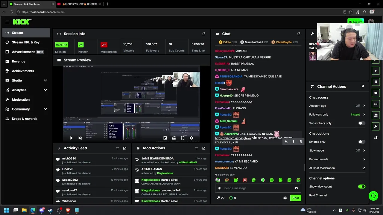Viewport: 383px width, 215px height.
Task: Go to Stream in the sidebar
Action: [x=26, y=33]
